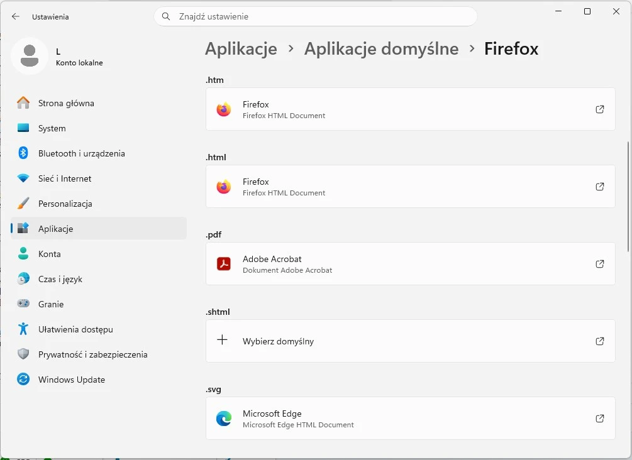
Task: Open Bluetooth i urządzenia page
Action: [x=99, y=153]
